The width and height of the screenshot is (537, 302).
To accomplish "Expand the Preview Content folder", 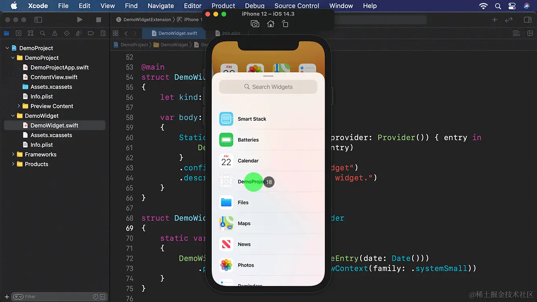I will click(19, 106).
